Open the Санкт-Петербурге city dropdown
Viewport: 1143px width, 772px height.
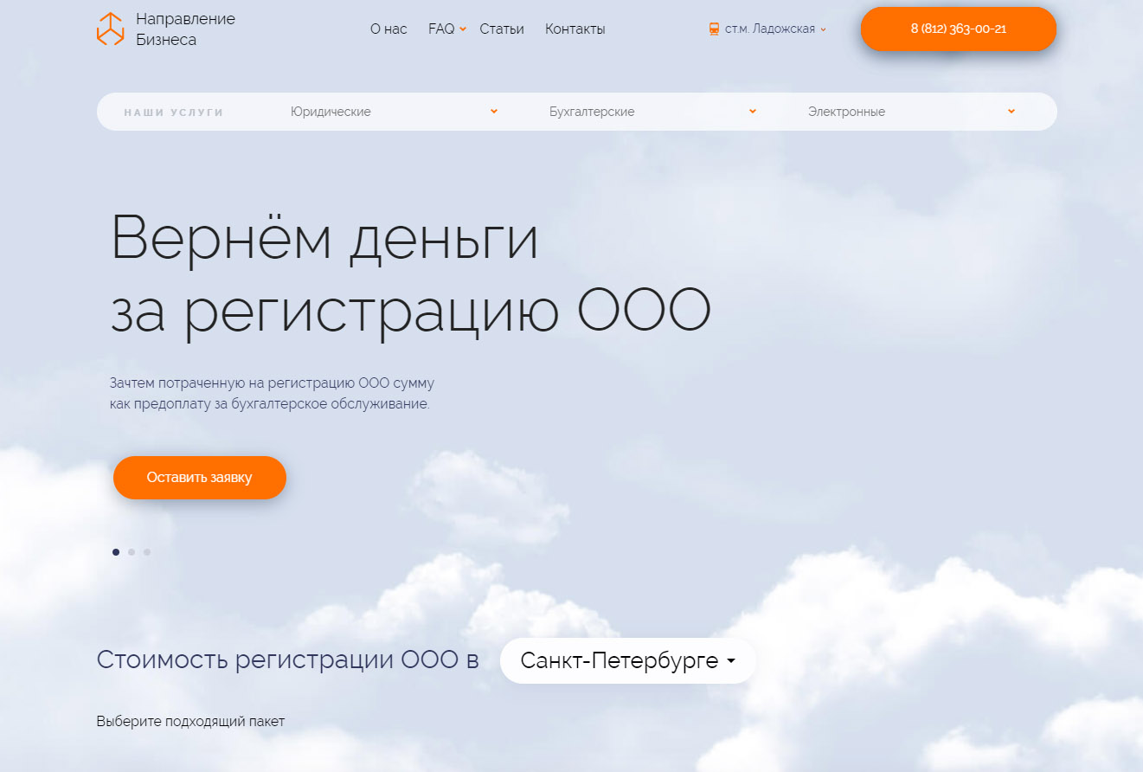(628, 661)
